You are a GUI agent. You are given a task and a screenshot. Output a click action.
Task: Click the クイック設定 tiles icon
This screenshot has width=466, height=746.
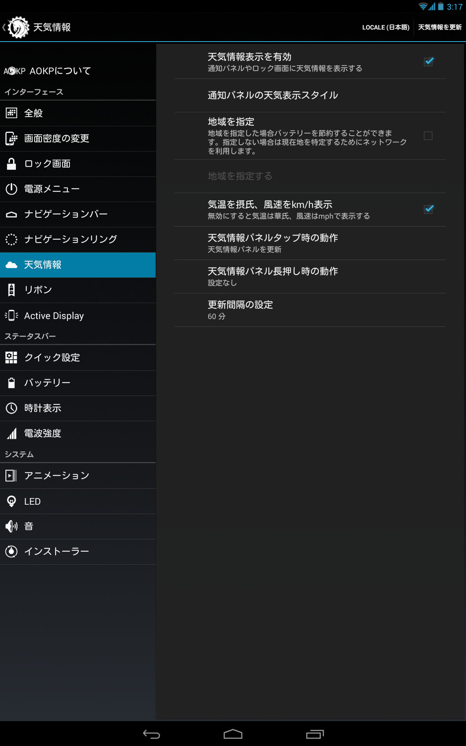pos(12,357)
